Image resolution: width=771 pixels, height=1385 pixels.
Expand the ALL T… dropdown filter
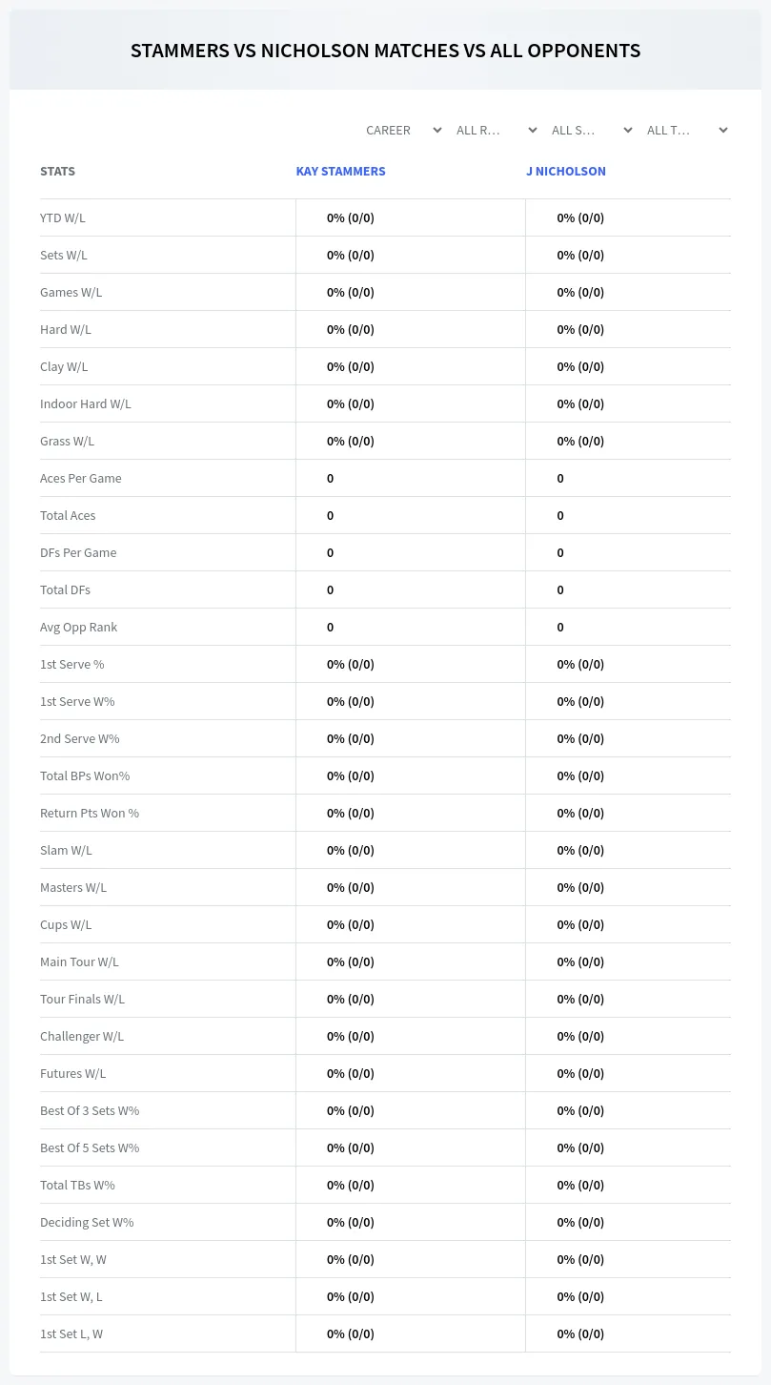click(x=684, y=130)
